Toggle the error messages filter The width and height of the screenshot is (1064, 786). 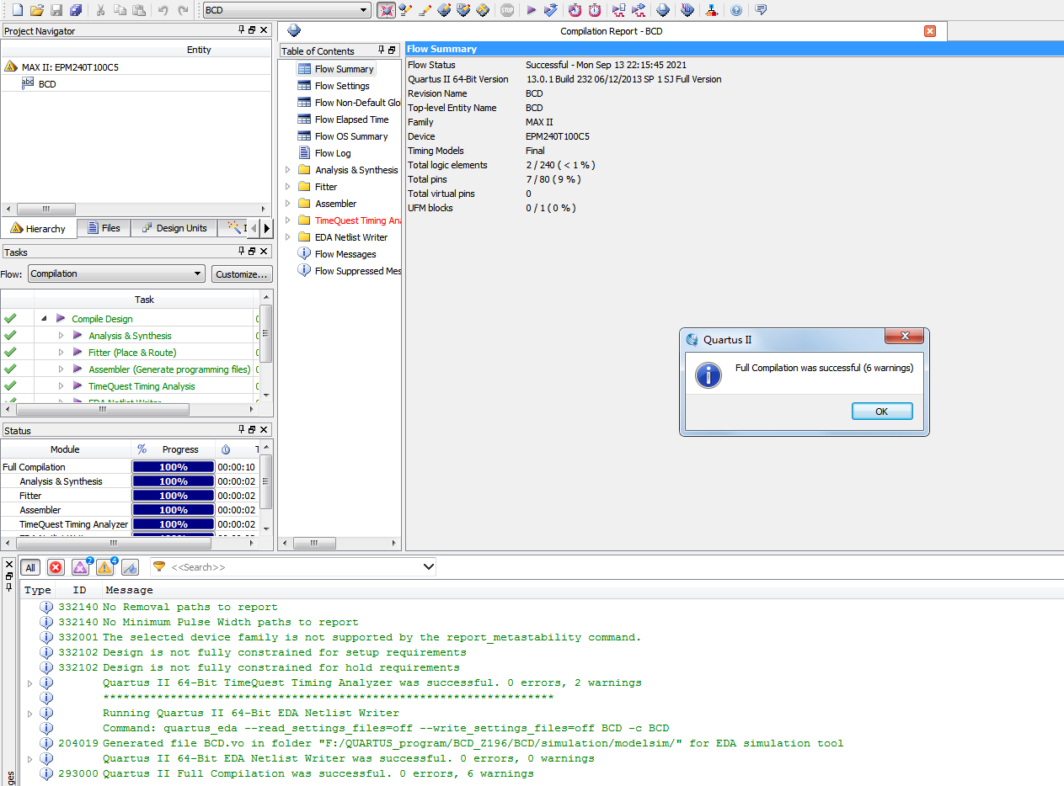tap(56, 568)
